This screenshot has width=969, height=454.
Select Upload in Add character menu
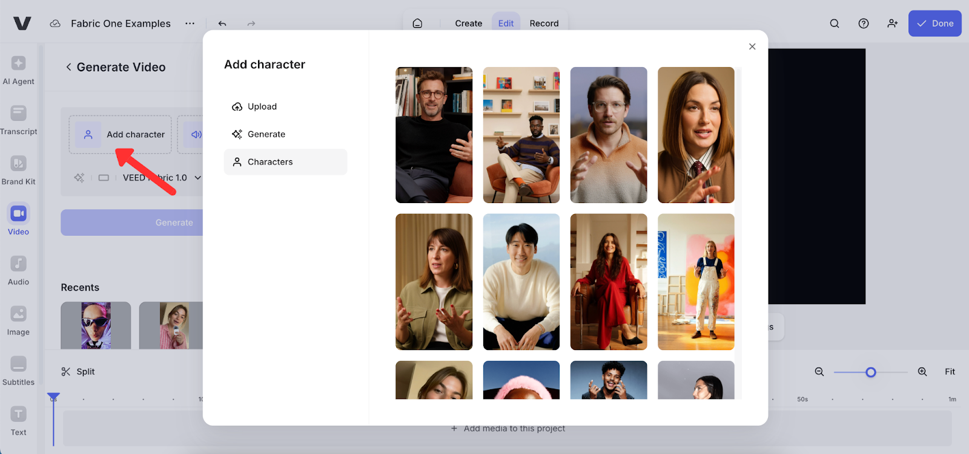(x=285, y=106)
